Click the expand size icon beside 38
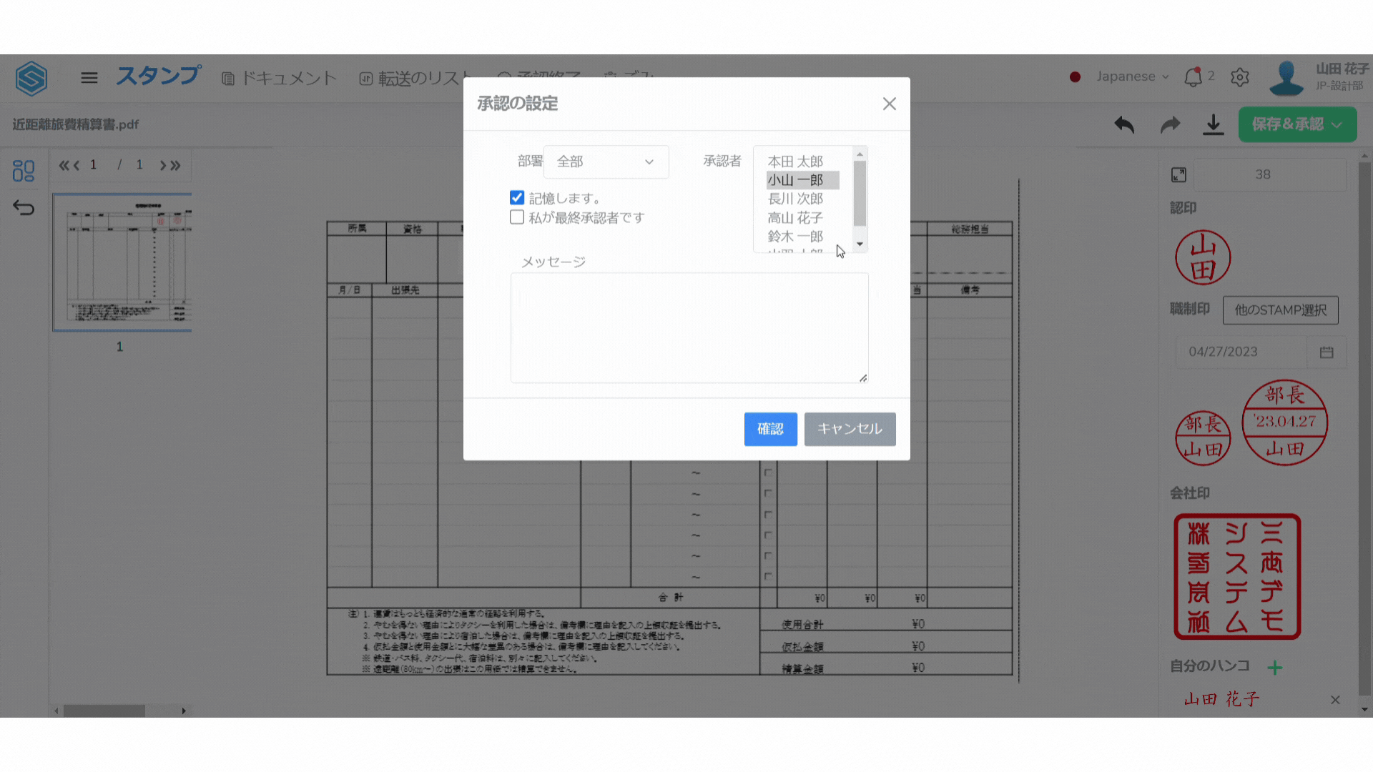Screen dimensions: 1373x772 pos(1178,174)
